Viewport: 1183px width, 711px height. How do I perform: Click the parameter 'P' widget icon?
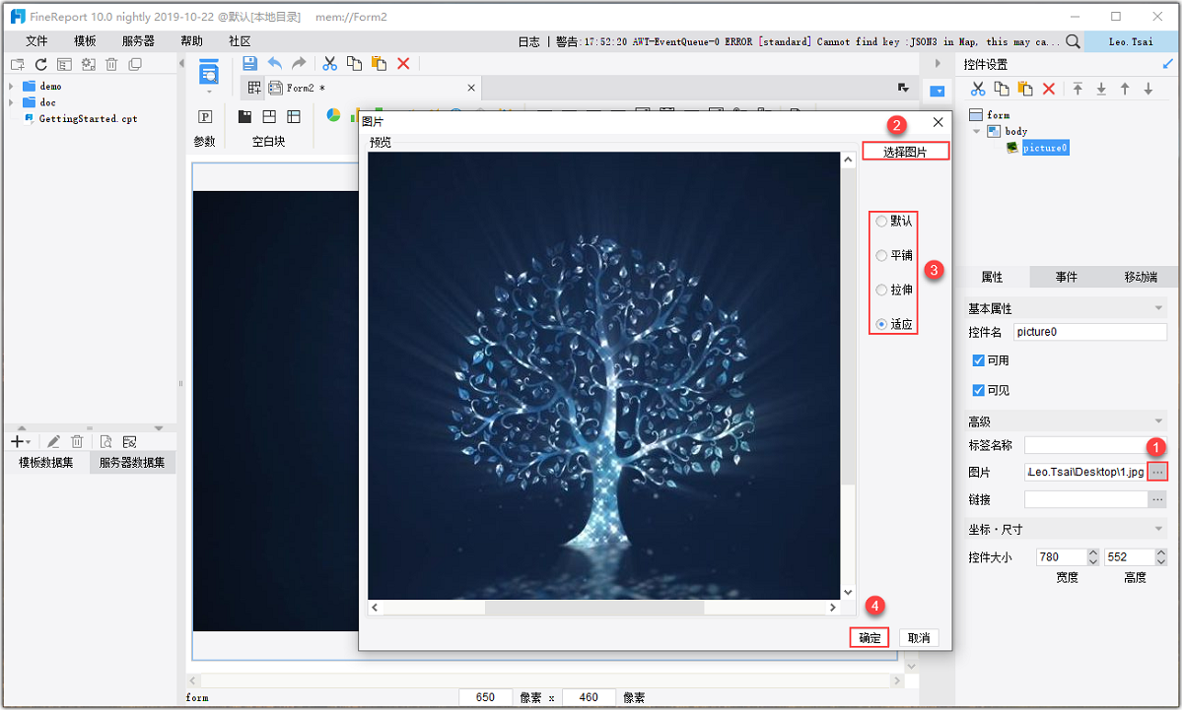205,116
